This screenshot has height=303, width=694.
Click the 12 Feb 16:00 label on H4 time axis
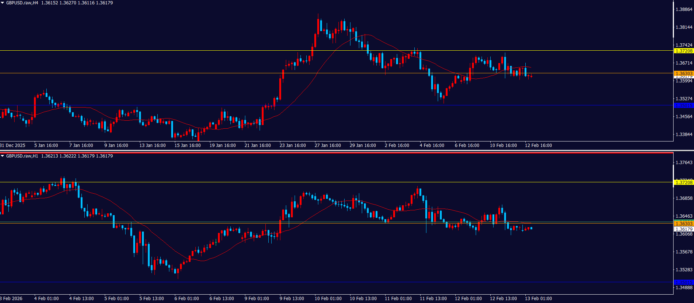pyautogui.click(x=538, y=145)
